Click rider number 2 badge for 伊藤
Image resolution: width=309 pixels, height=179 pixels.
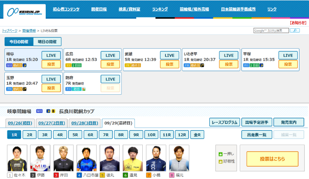(33, 175)
